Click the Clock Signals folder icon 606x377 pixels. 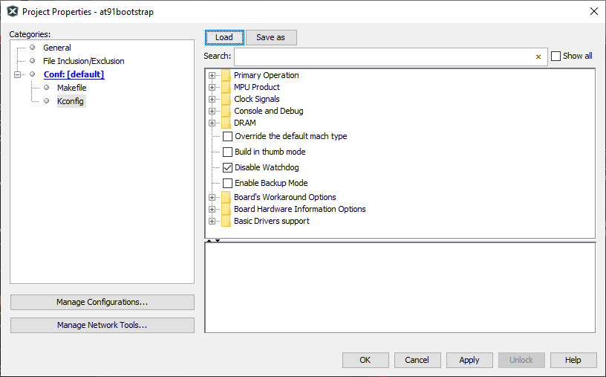226,99
